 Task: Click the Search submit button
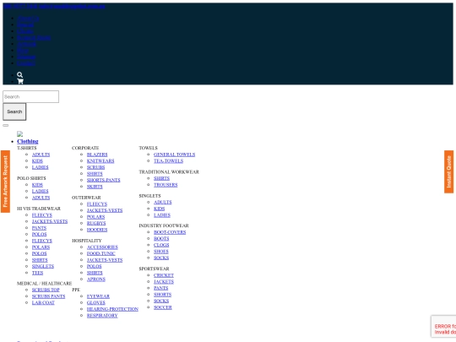pyautogui.click(x=14, y=111)
